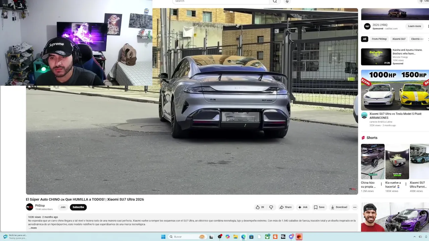Select the From PitStop filter chip

pyautogui.click(x=379, y=39)
